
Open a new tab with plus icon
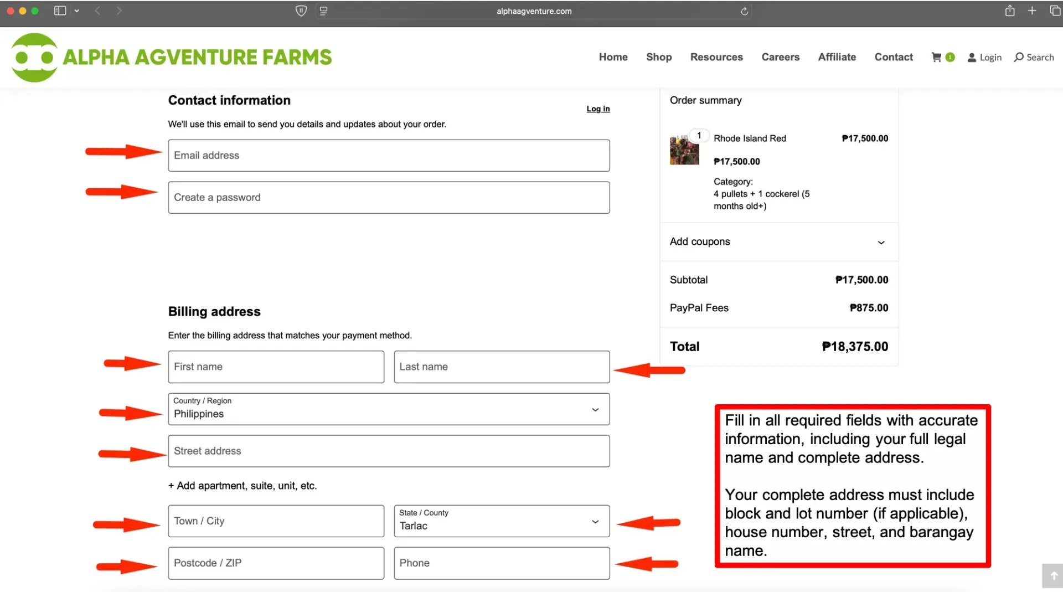[x=1032, y=11]
